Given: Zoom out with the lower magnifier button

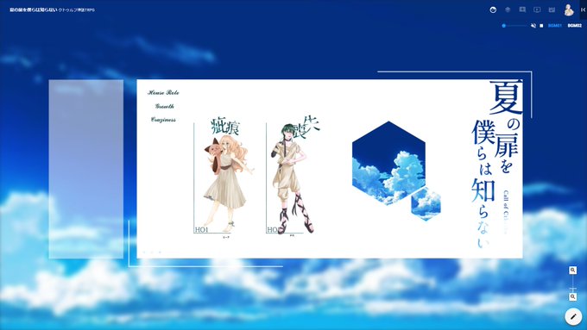Looking at the screenshot, I should tap(573, 296).
